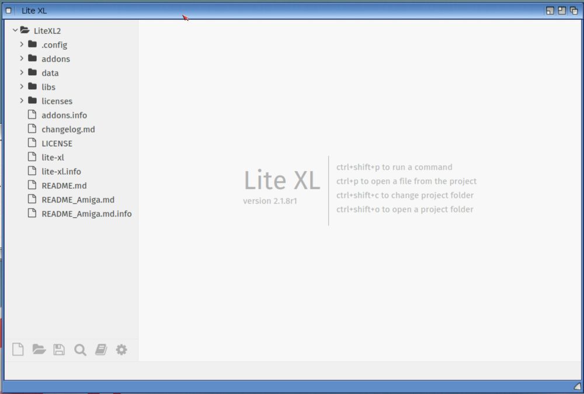Select the LiteXL2 root folder name
584x394 pixels.
pyautogui.click(x=47, y=31)
